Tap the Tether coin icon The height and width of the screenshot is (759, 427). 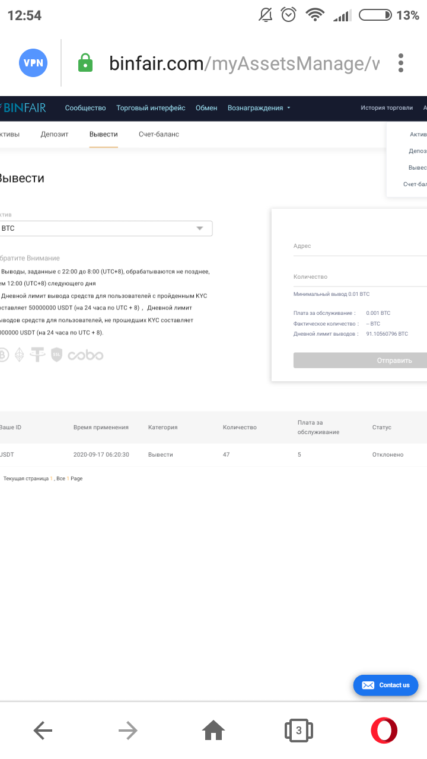tap(38, 355)
